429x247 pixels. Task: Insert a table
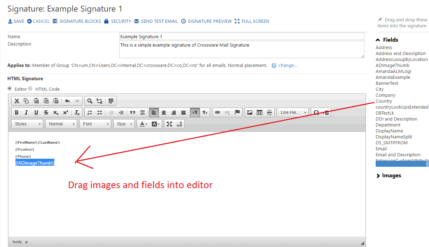(x=260, y=112)
